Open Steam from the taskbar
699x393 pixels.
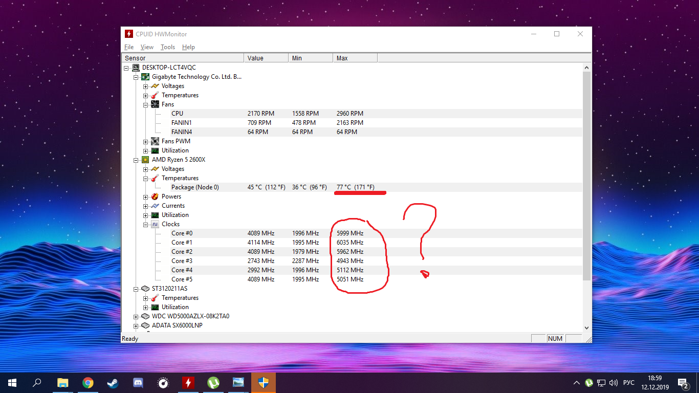coord(113,383)
